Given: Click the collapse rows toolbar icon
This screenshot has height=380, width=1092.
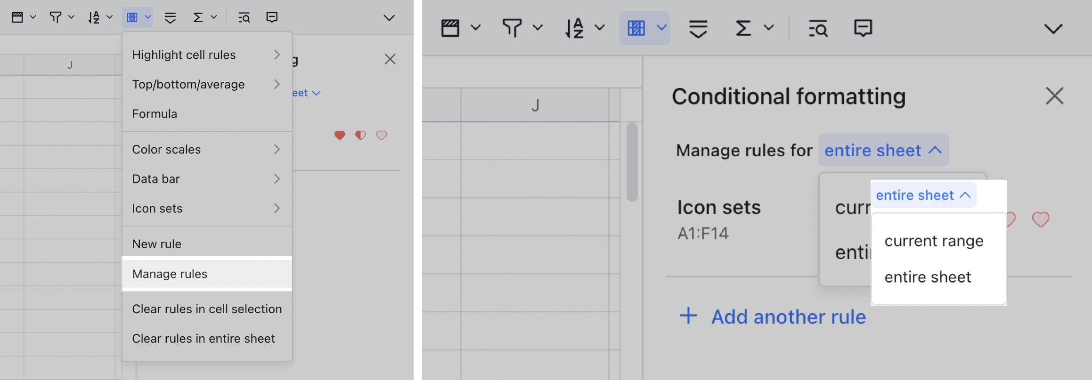Looking at the screenshot, I should click(697, 28).
